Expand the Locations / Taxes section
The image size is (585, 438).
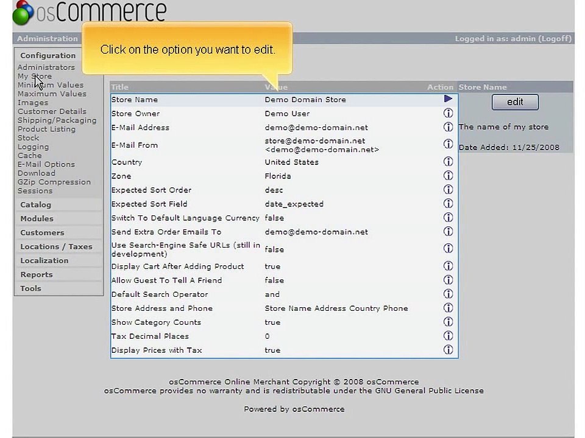56,246
